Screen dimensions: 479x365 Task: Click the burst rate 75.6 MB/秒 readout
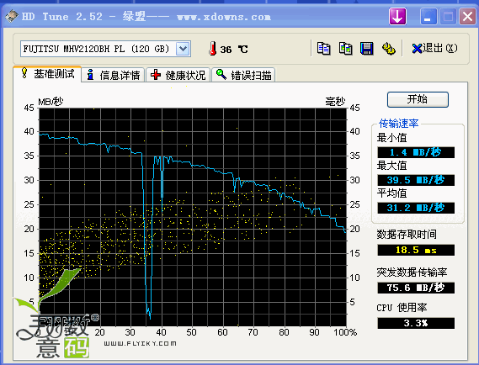(x=416, y=288)
